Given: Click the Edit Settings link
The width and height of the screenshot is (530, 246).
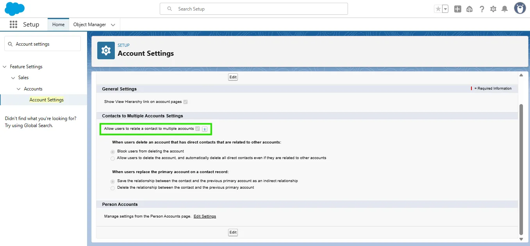Looking at the screenshot, I should tap(205, 216).
